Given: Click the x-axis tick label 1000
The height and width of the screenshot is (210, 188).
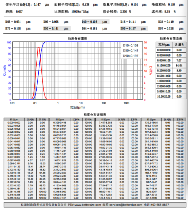Looking at the screenshot, I should coord(126,103).
